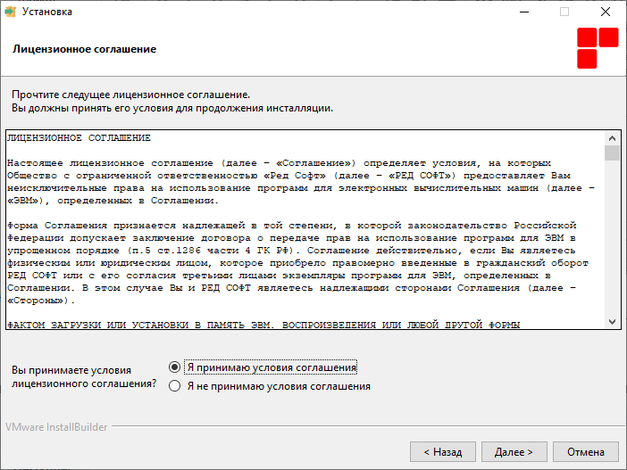Click the VMware InstallBuilder label

[x=56, y=427]
